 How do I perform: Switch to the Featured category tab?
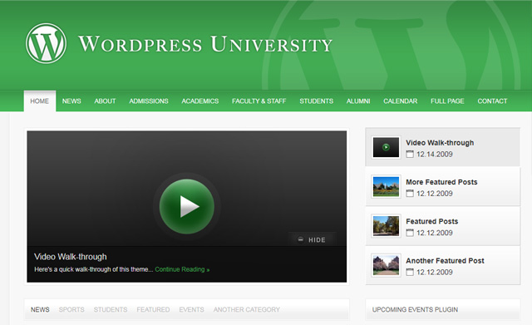coord(153,310)
